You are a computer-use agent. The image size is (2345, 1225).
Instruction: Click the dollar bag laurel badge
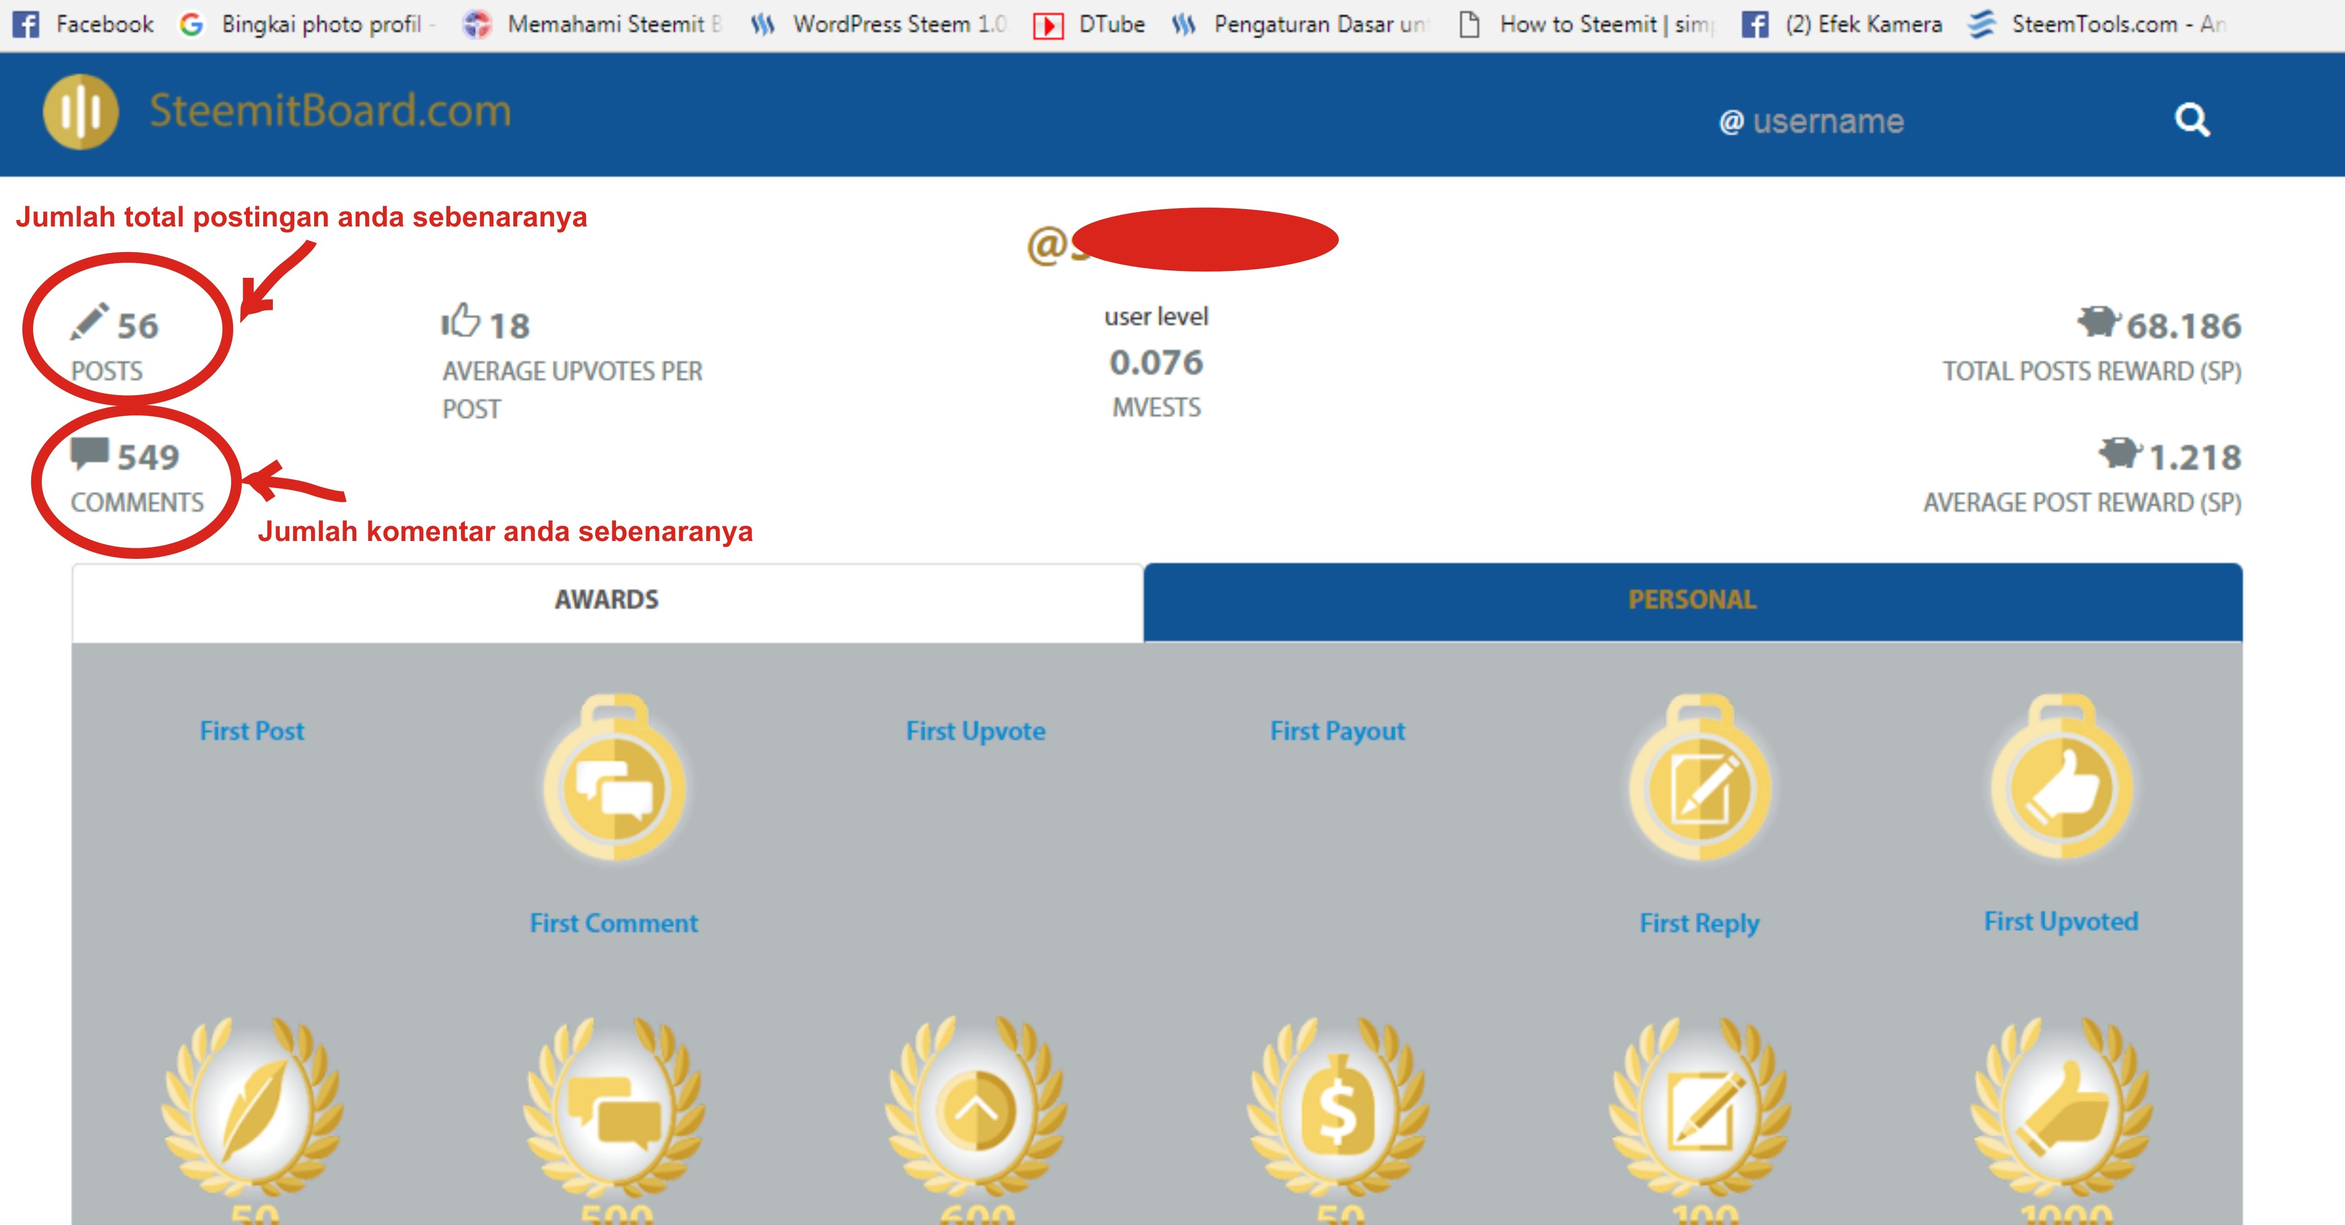pos(1337,1108)
